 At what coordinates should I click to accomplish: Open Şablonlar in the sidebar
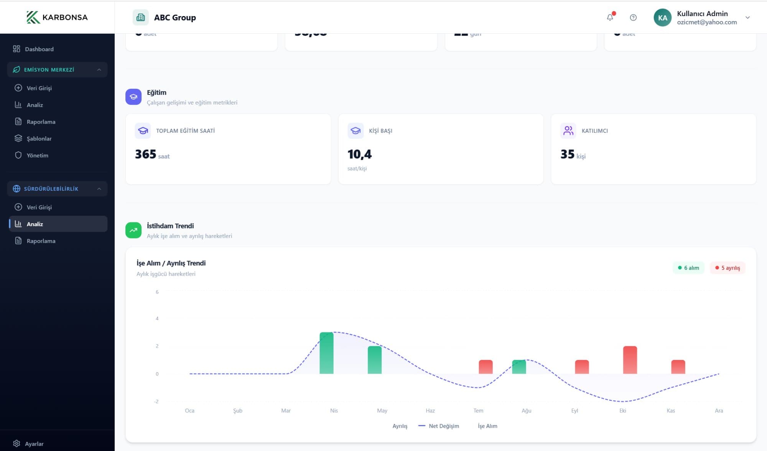[39, 139]
